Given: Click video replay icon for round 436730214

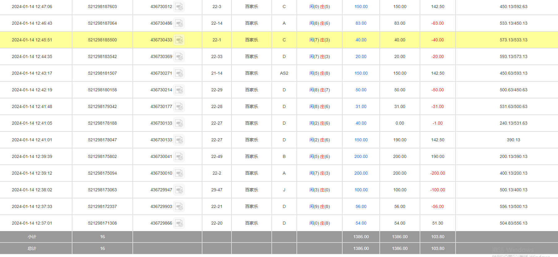Looking at the screenshot, I should pyautogui.click(x=179, y=90).
